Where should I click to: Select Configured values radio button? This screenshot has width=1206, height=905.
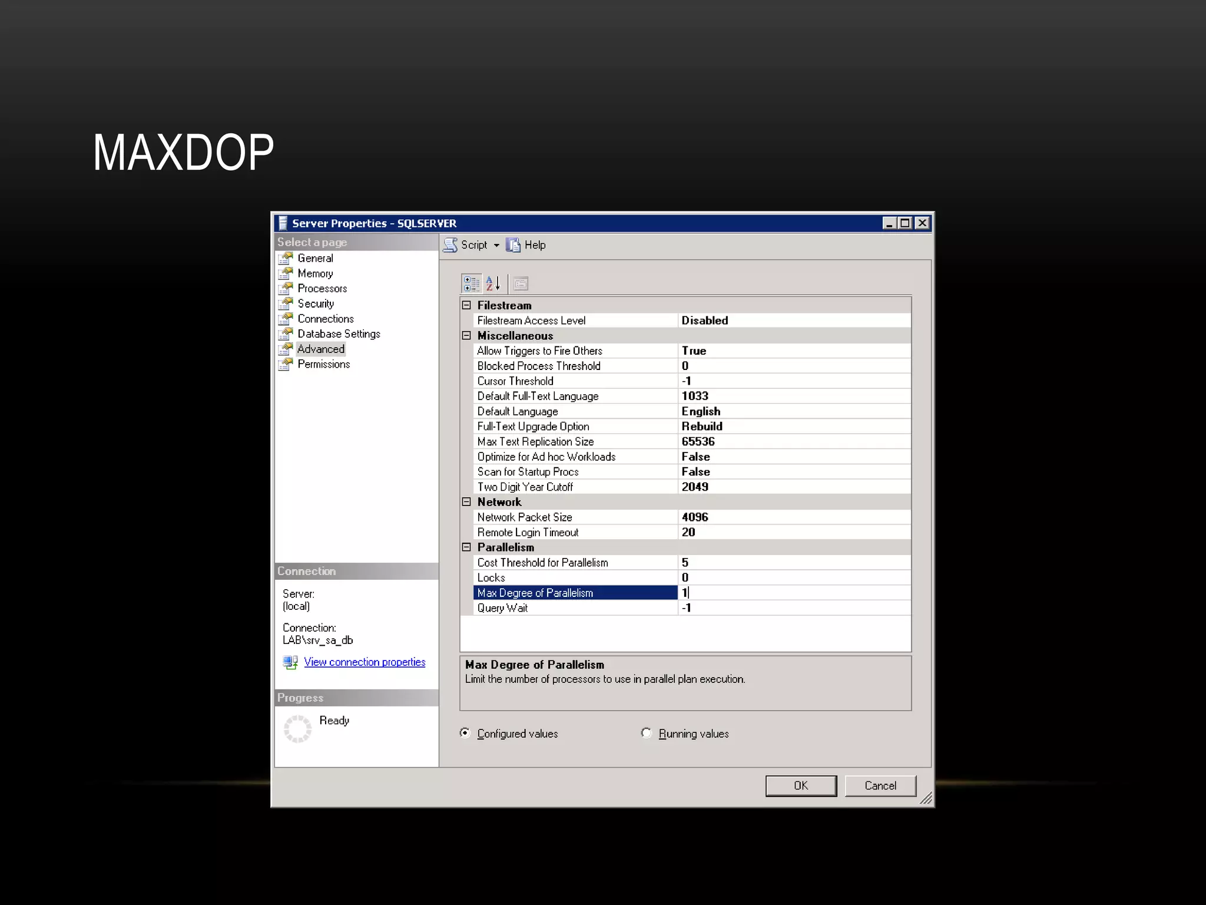tap(465, 733)
